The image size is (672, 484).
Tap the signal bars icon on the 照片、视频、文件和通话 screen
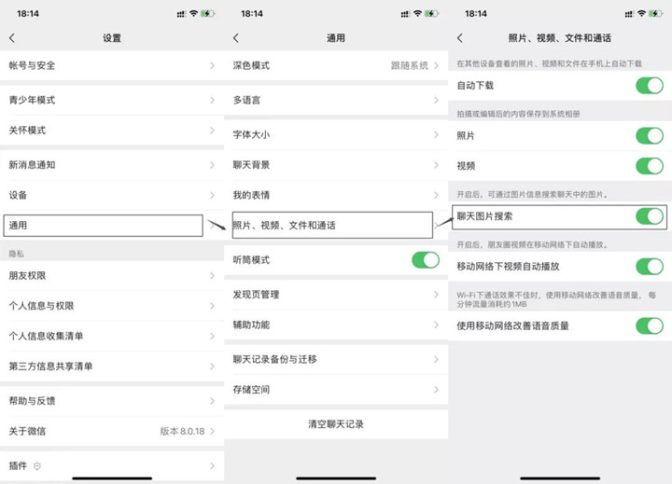[628, 14]
